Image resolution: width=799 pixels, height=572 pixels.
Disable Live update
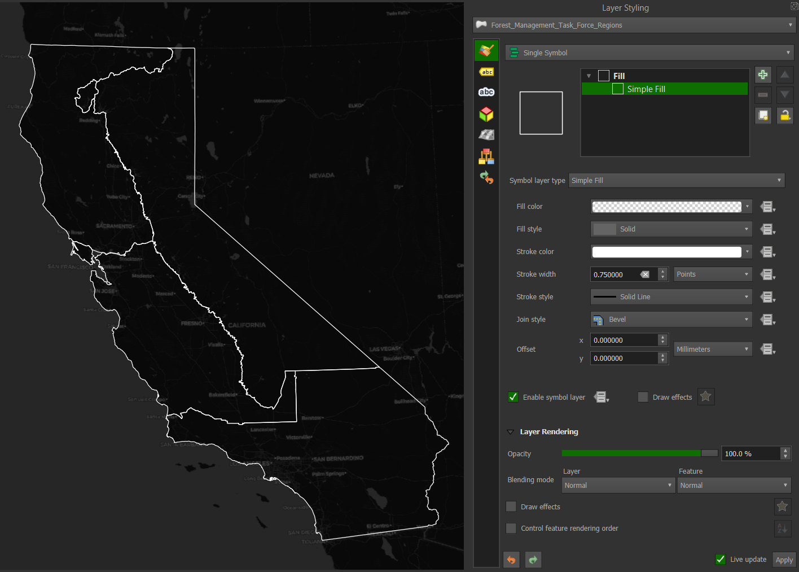(721, 559)
